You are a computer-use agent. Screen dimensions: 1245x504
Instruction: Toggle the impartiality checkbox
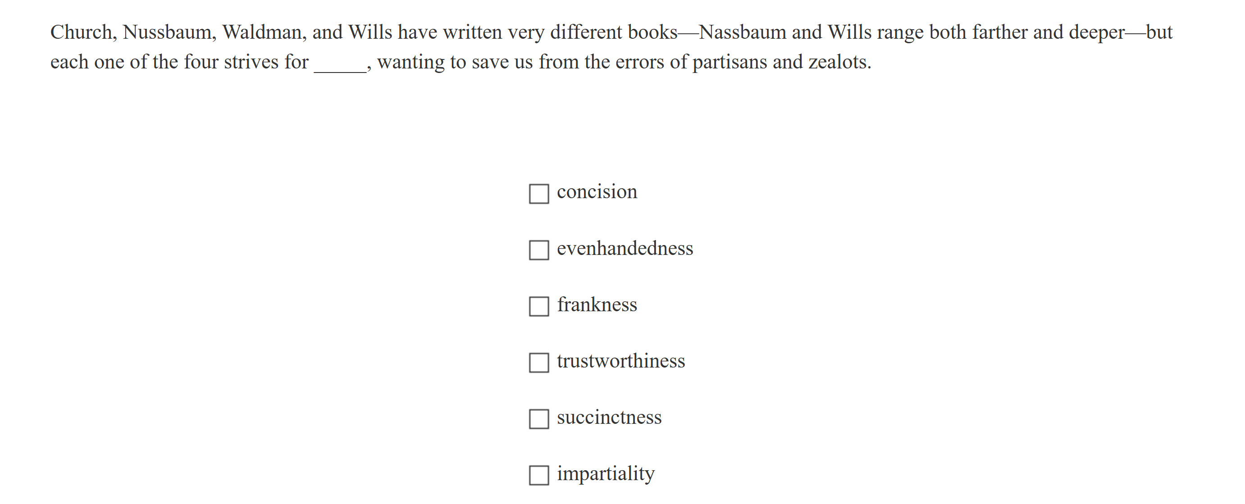[x=538, y=475]
